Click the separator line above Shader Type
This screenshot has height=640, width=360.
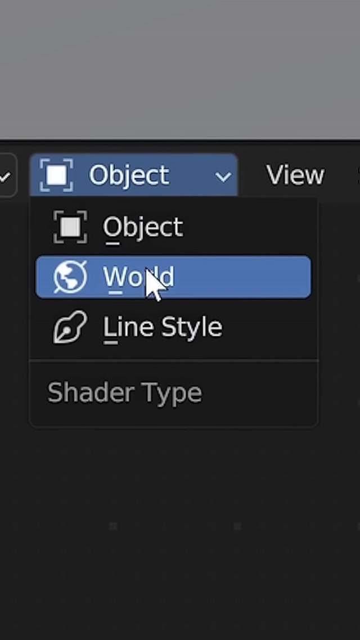pyautogui.click(x=173, y=359)
